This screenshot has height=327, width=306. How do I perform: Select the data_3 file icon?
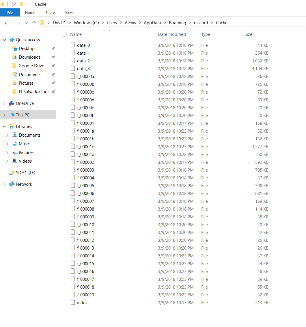(x=72, y=68)
